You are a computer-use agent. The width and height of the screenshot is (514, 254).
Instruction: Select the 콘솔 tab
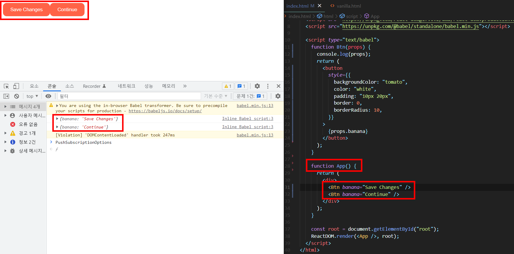52,86
